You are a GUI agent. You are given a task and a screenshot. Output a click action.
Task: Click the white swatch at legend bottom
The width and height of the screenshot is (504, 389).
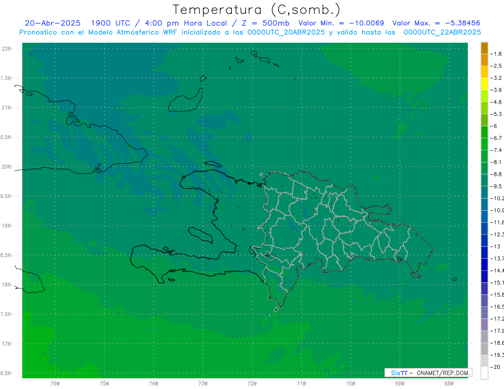[x=484, y=373]
